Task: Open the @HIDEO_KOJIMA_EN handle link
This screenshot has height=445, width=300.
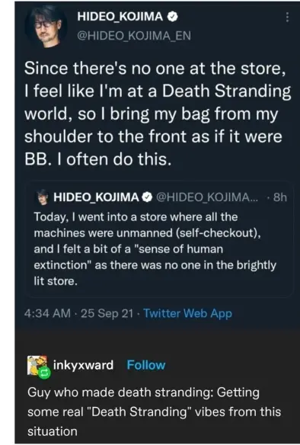Action: (x=134, y=36)
